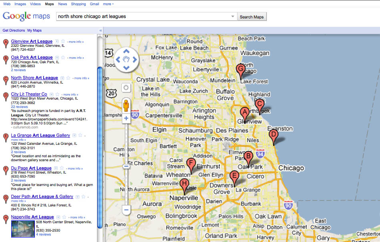380x242 pixels.
Task: Click map marker B on Oak Park
Action: click(x=248, y=159)
